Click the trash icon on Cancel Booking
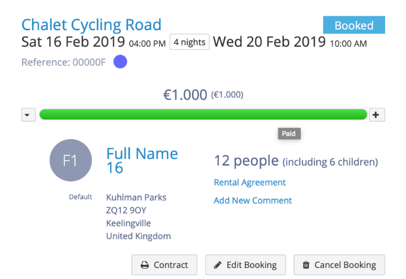Image resolution: width=406 pixels, height=279 pixels. pyautogui.click(x=306, y=265)
